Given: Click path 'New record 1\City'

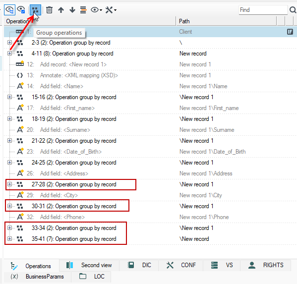Looking at the screenshot, I should 201,195.
